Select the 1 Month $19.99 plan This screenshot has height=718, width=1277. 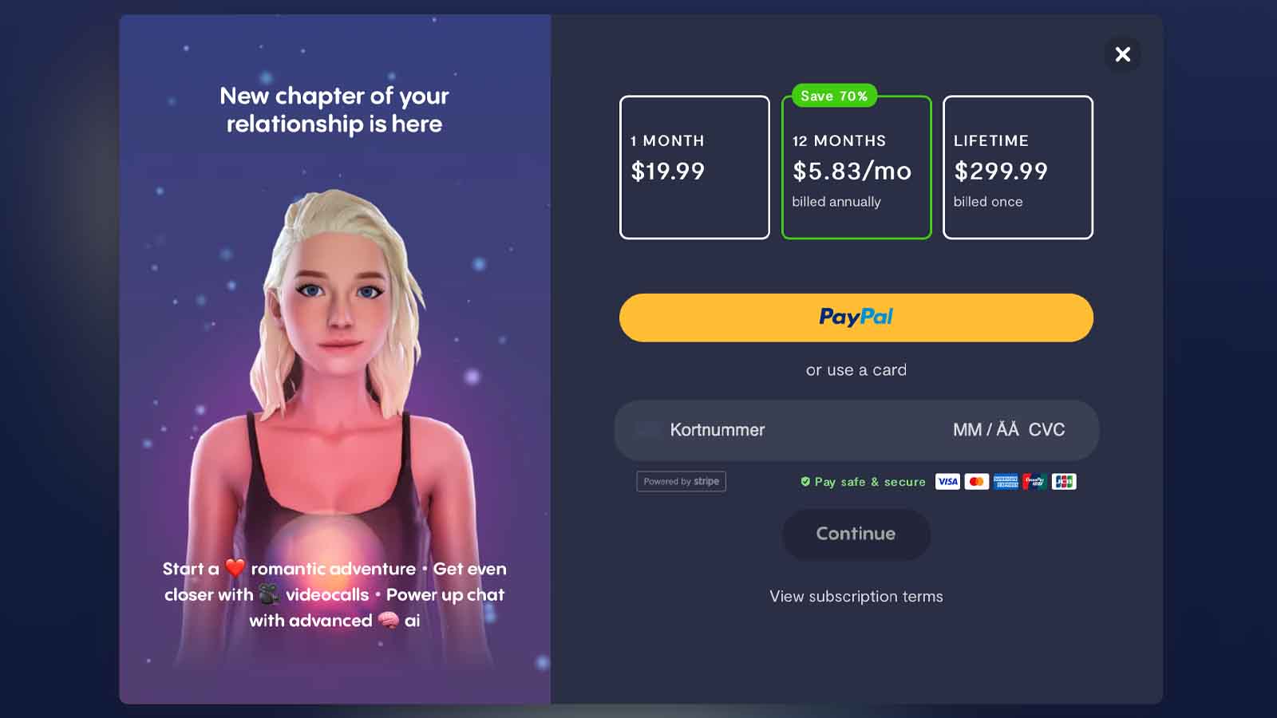[x=694, y=167]
